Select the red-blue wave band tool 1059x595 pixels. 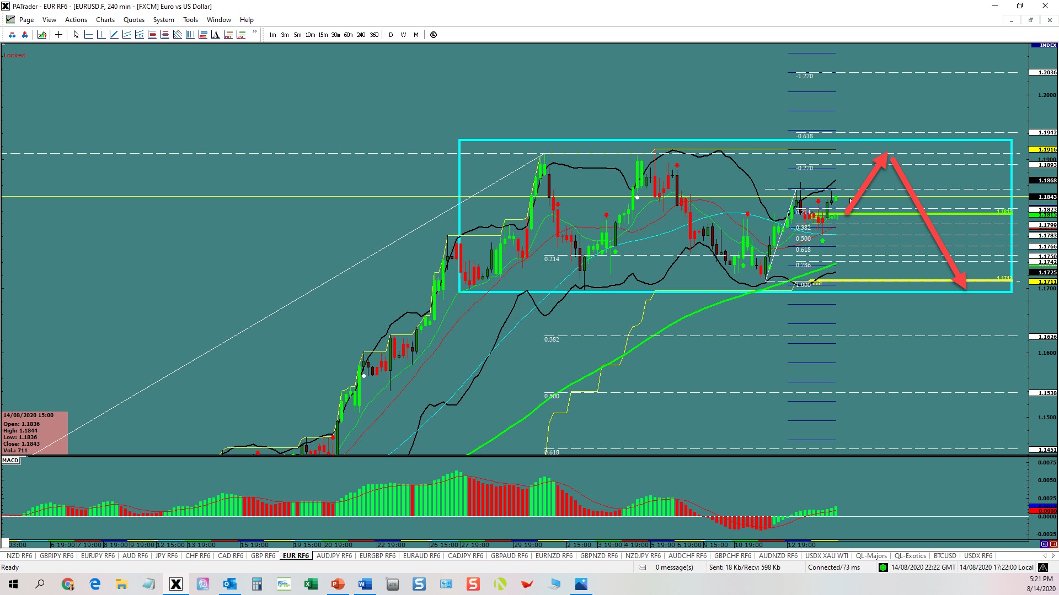pos(202,35)
